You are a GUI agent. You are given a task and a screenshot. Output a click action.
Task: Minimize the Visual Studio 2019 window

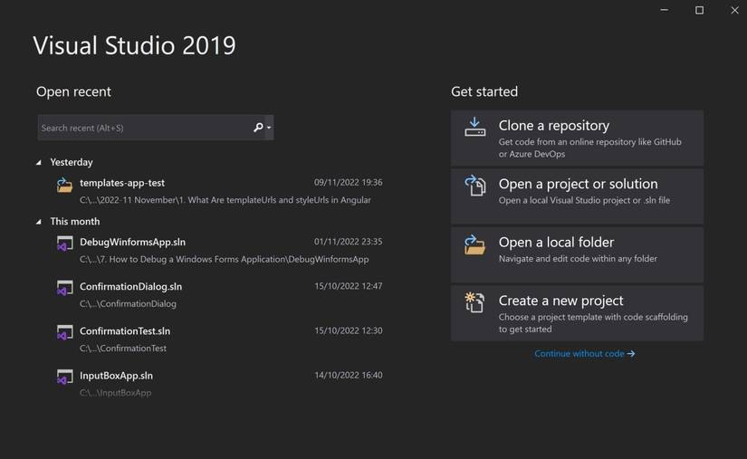pyautogui.click(x=664, y=10)
